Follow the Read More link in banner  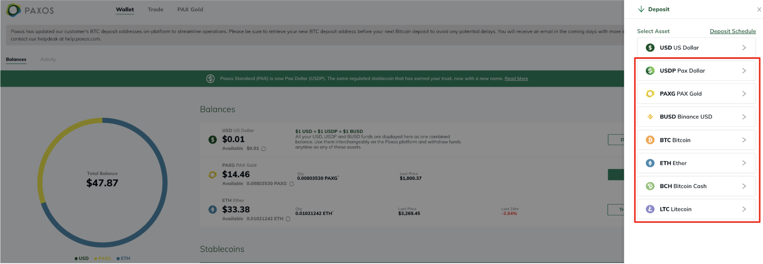[x=516, y=78]
